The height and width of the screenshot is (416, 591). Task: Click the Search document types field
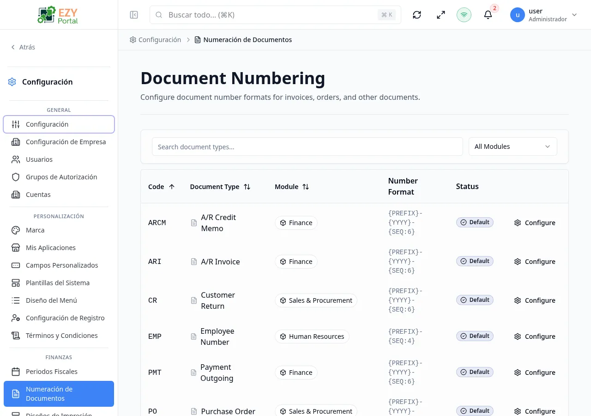pyautogui.click(x=308, y=147)
